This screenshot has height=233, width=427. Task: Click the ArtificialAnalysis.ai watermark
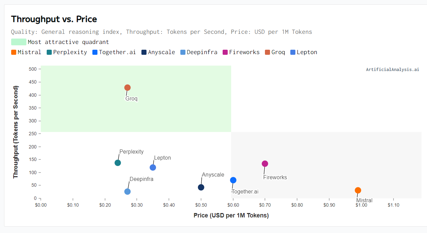(x=392, y=69)
